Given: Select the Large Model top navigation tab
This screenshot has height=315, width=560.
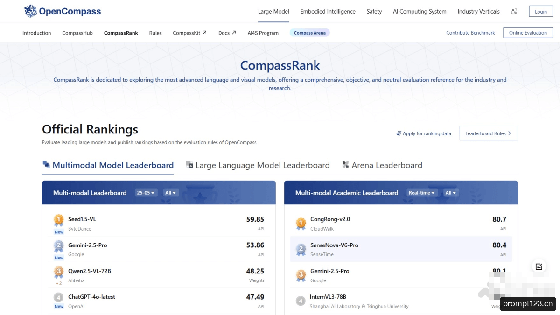Looking at the screenshot, I should pos(273,11).
